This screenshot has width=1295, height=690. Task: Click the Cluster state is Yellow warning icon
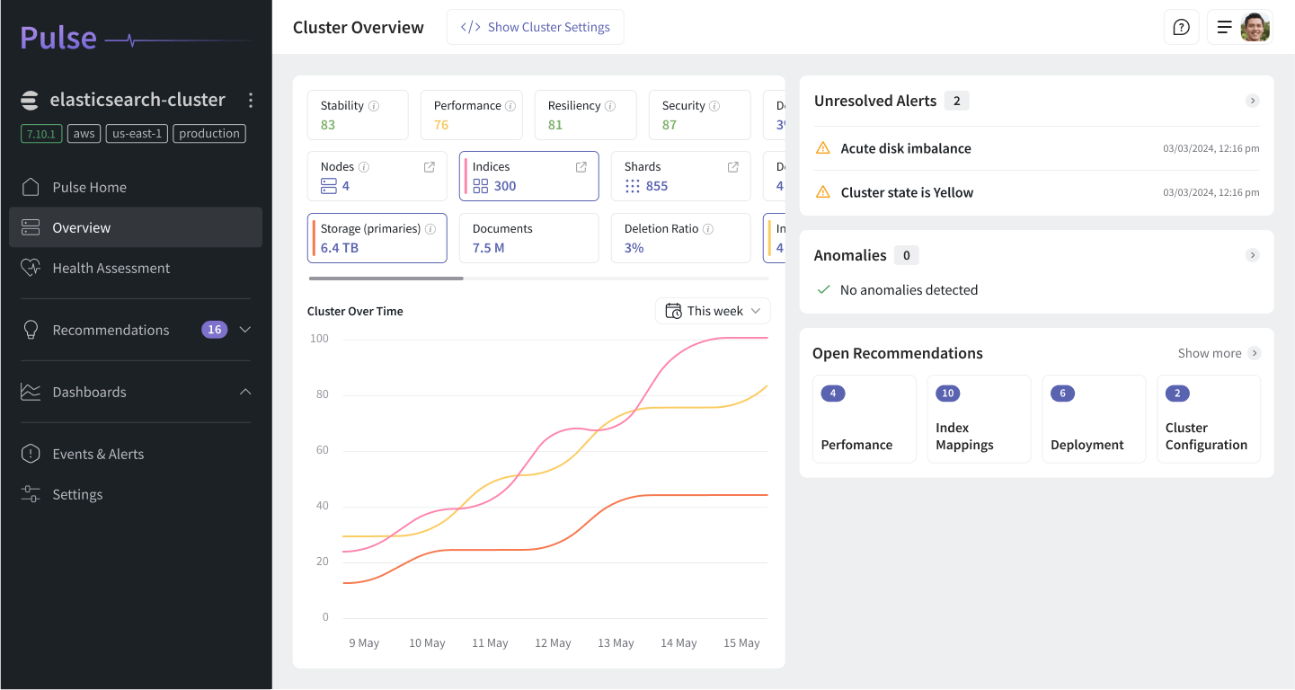tap(822, 192)
